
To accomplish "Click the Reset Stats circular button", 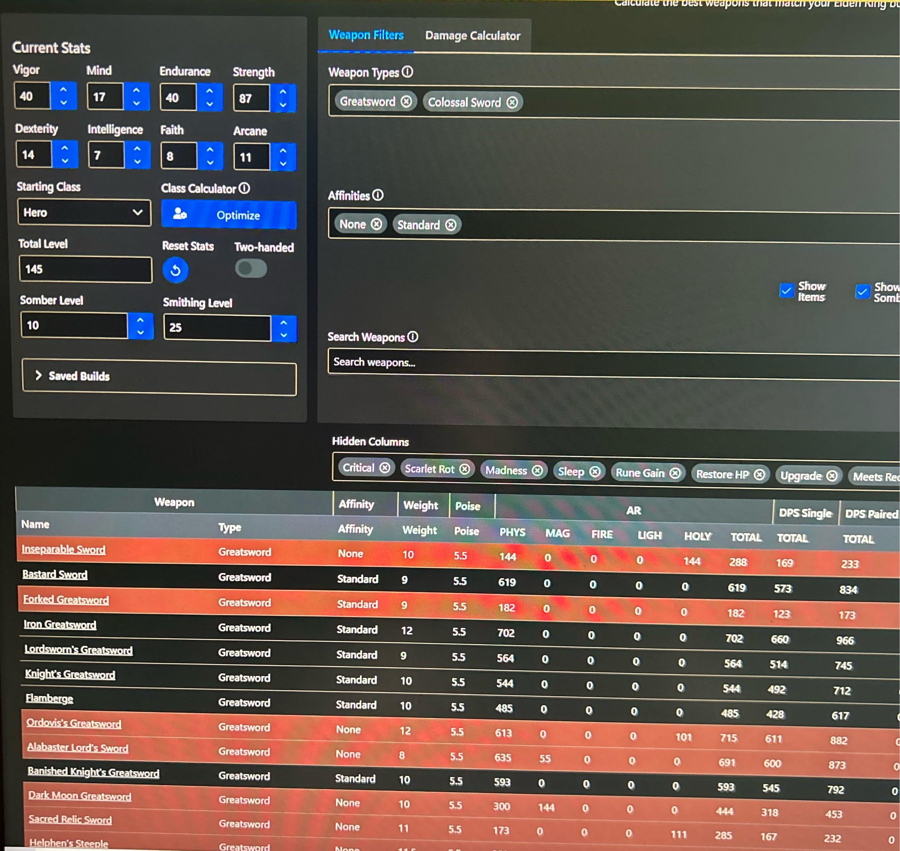I will click(x=176, y=270).
